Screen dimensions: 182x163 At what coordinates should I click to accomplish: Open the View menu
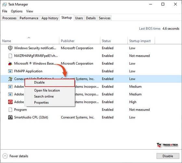pos(30,11)
